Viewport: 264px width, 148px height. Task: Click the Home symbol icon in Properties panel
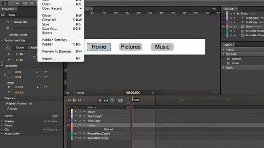click(x=3, y=15)
